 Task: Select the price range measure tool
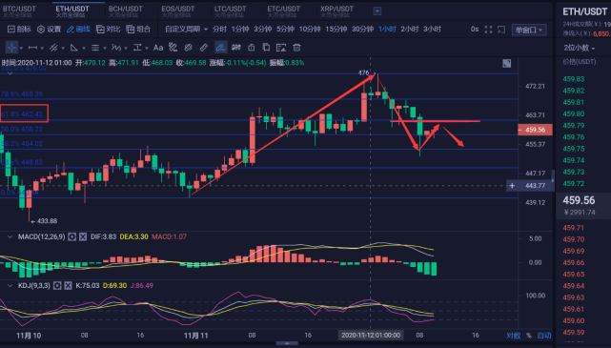[x=137, y=48]
